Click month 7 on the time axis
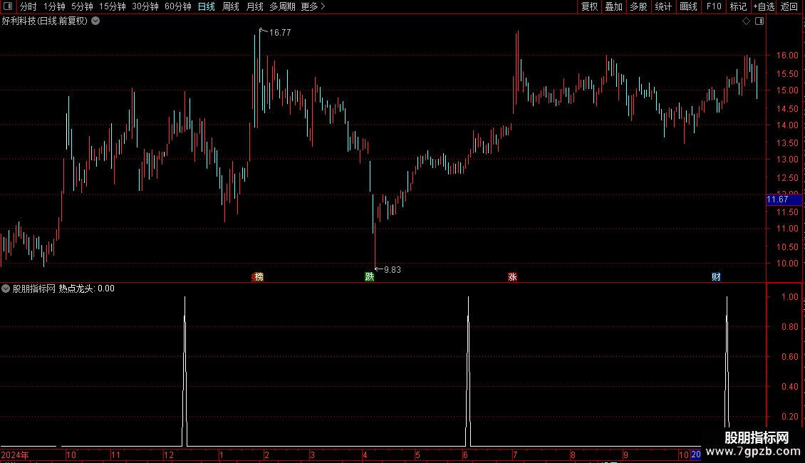Image resolution: width=805 pixels, height=463 pixels. pyautogui.click(x=515, y=454)
